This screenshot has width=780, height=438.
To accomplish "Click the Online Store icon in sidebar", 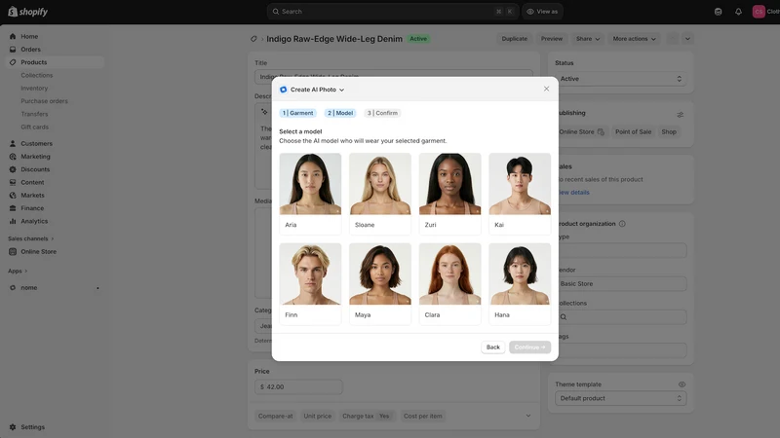I will [x=13, y=252].
